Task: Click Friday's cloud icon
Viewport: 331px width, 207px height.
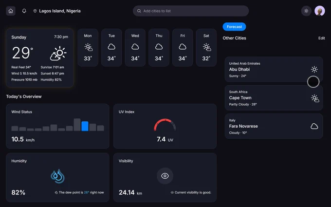Action: coord(183,47)
